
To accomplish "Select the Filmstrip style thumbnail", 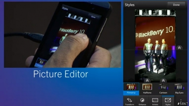I will tap(131, 89).
